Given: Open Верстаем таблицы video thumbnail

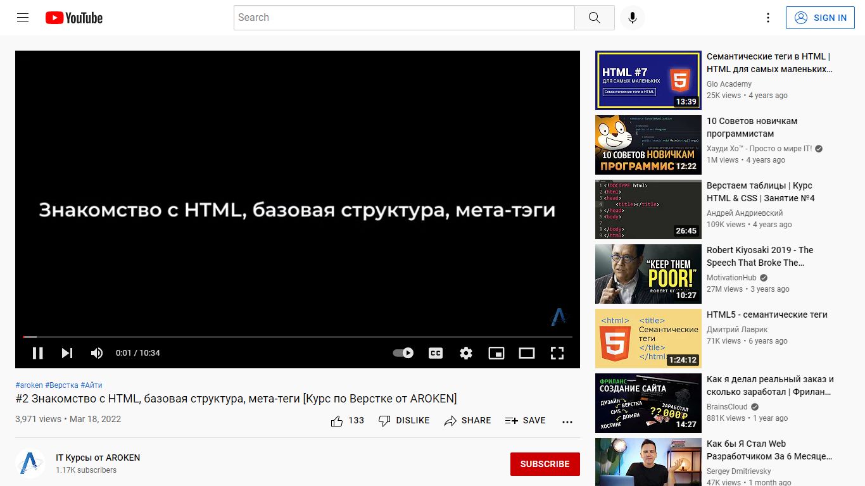Looking at the screenshot, I should 648,209.
